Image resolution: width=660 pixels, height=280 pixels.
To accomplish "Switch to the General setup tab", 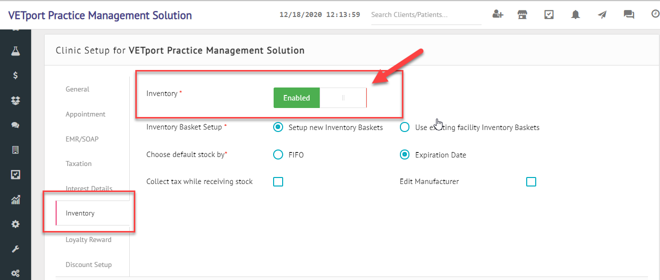I will click(78, 89).
